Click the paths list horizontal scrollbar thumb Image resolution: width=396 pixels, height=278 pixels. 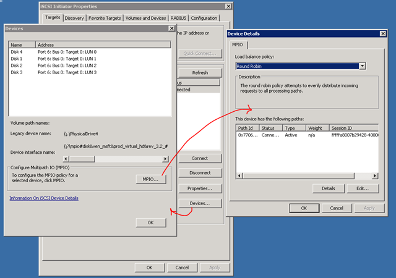(298, 176)
